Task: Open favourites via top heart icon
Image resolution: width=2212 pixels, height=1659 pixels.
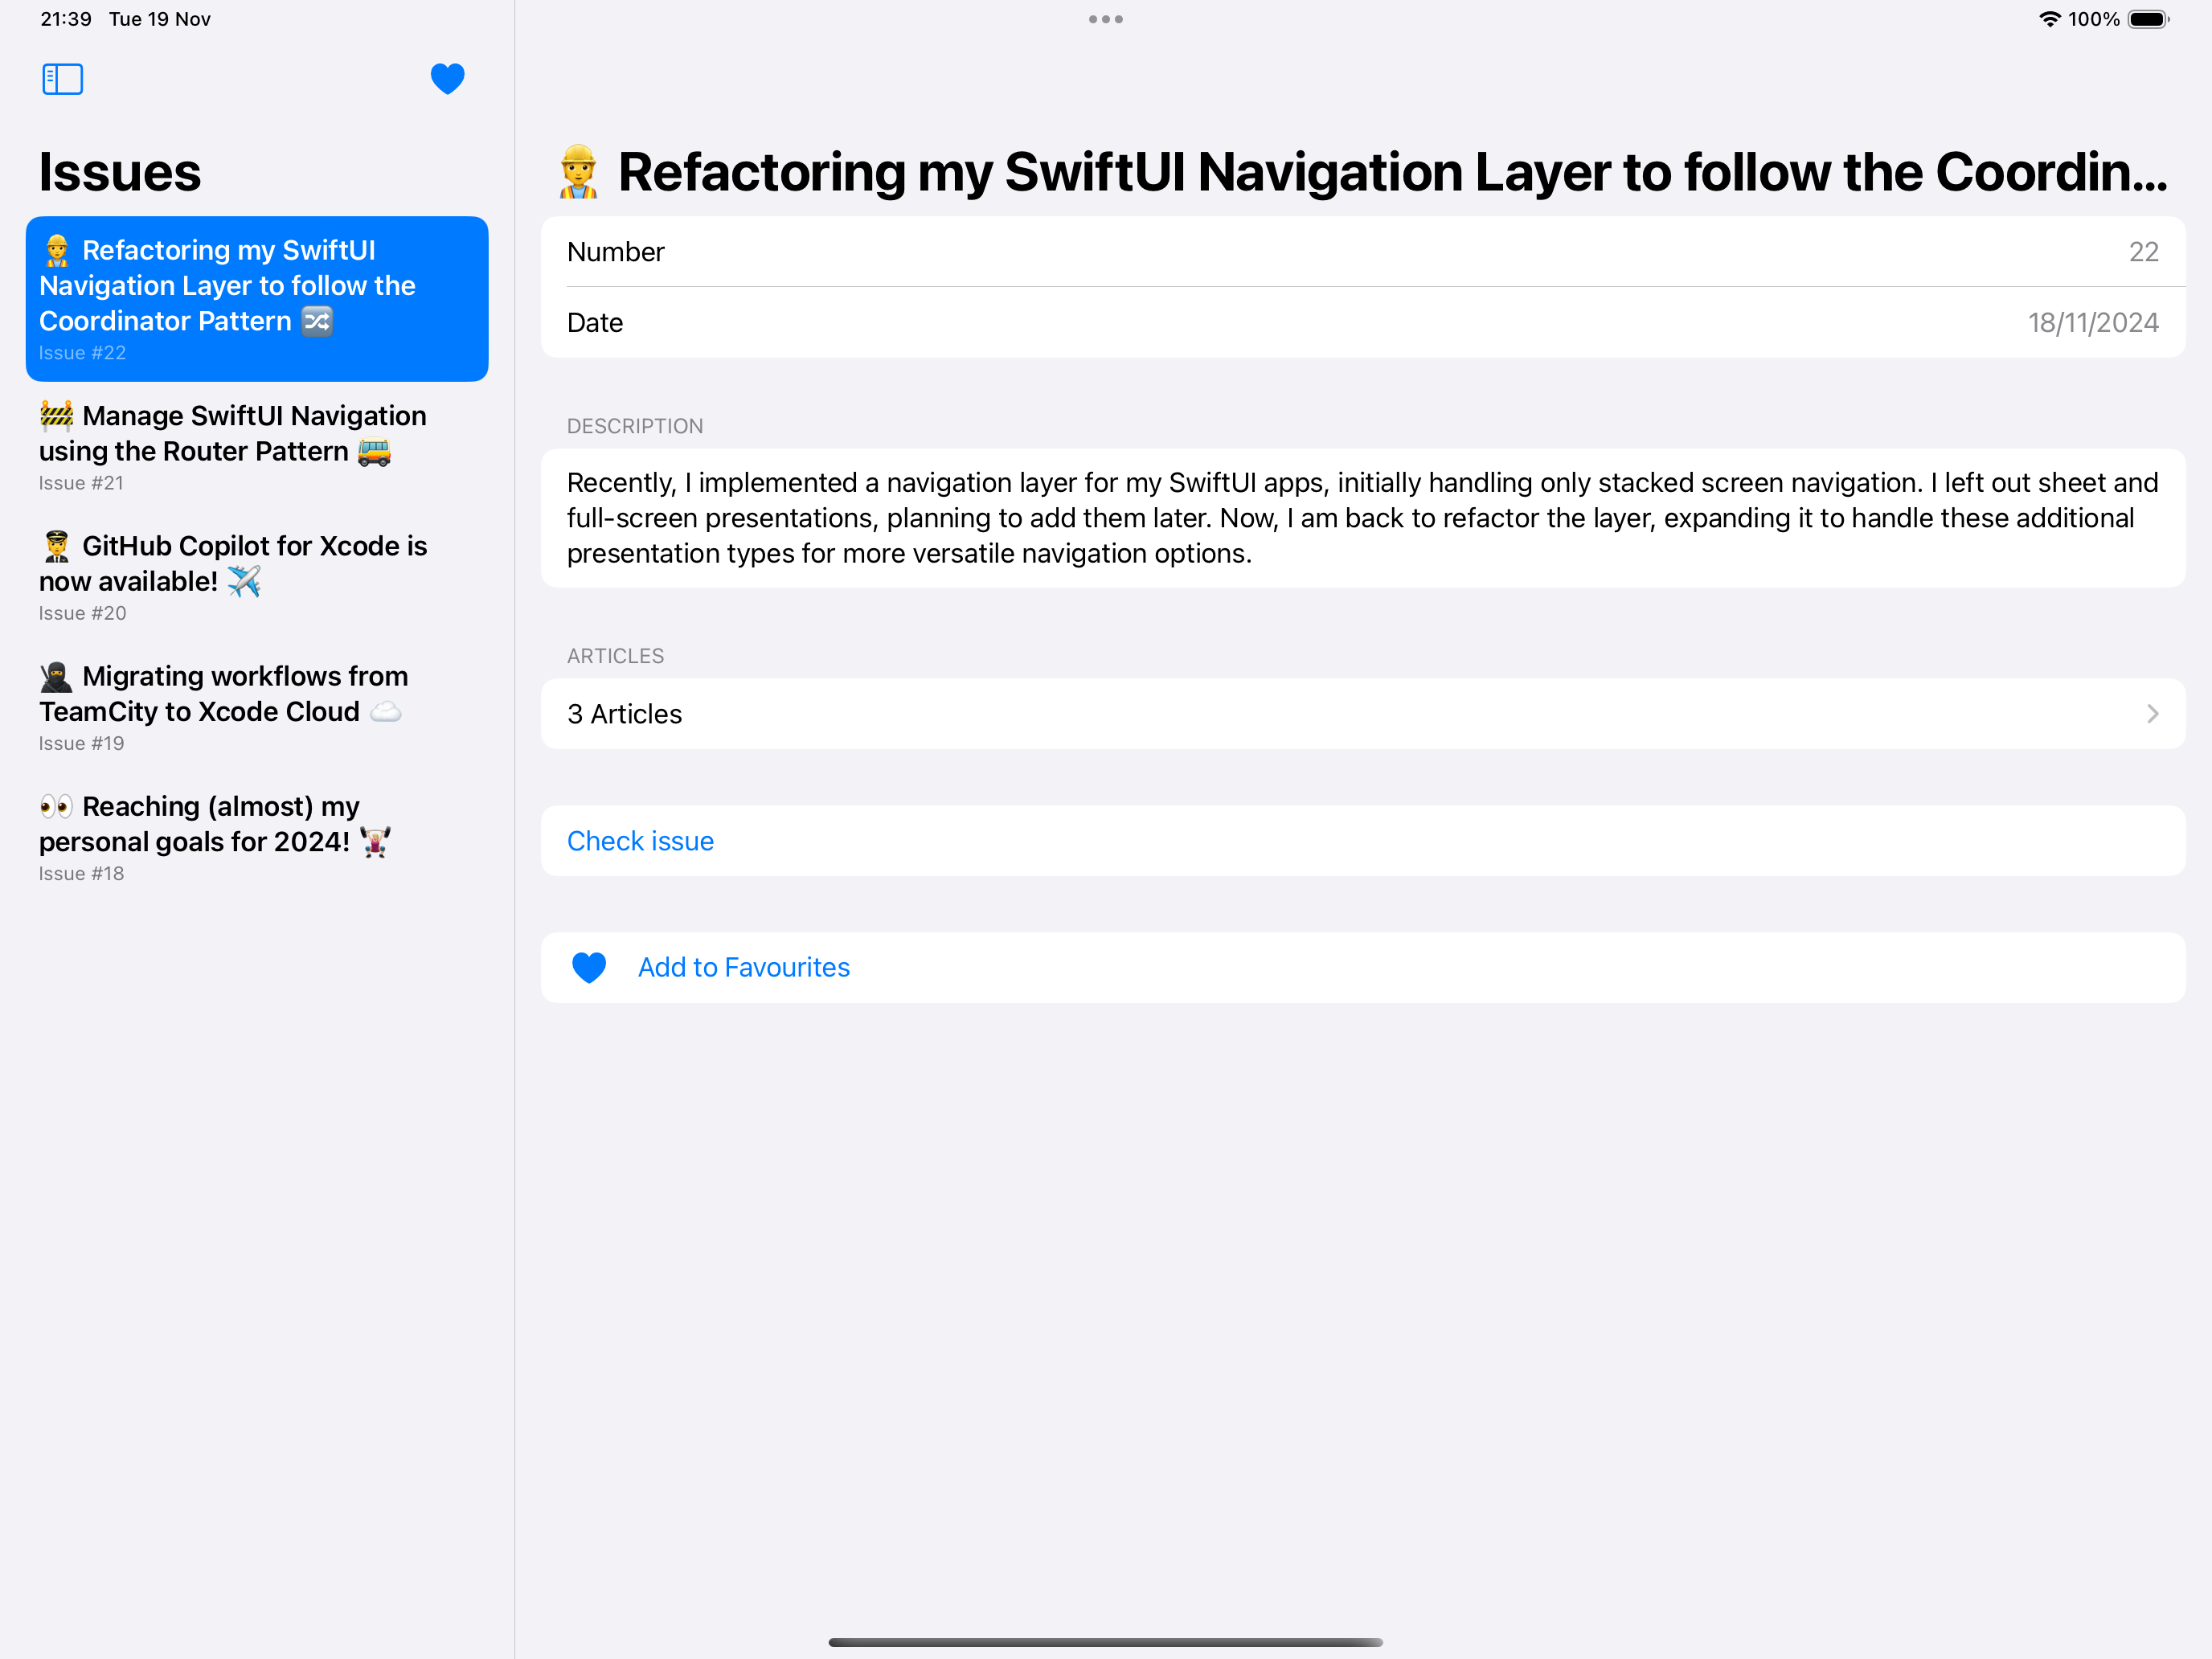Action: [447, 79]
